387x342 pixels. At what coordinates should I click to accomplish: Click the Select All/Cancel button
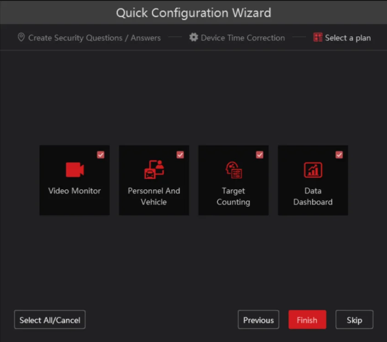(x=50, y=319)
